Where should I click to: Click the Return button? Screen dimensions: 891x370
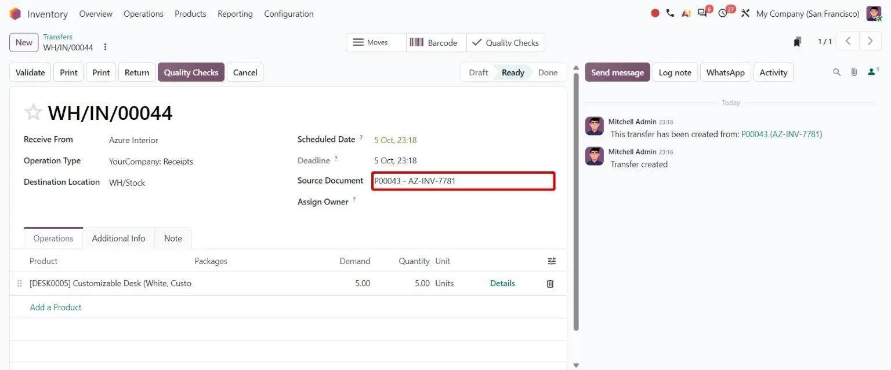[137, 72]
